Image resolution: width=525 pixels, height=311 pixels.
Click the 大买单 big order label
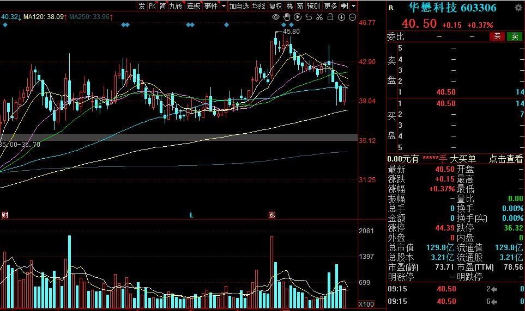pos(463,159)
